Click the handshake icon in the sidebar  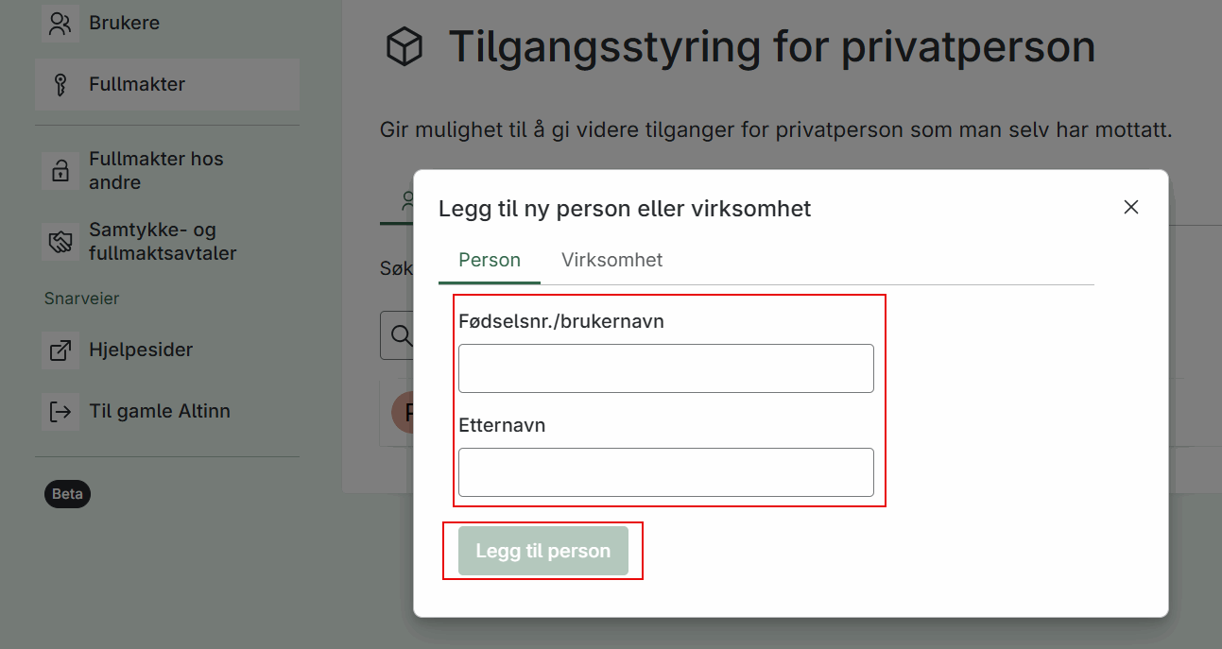(60, 242)
